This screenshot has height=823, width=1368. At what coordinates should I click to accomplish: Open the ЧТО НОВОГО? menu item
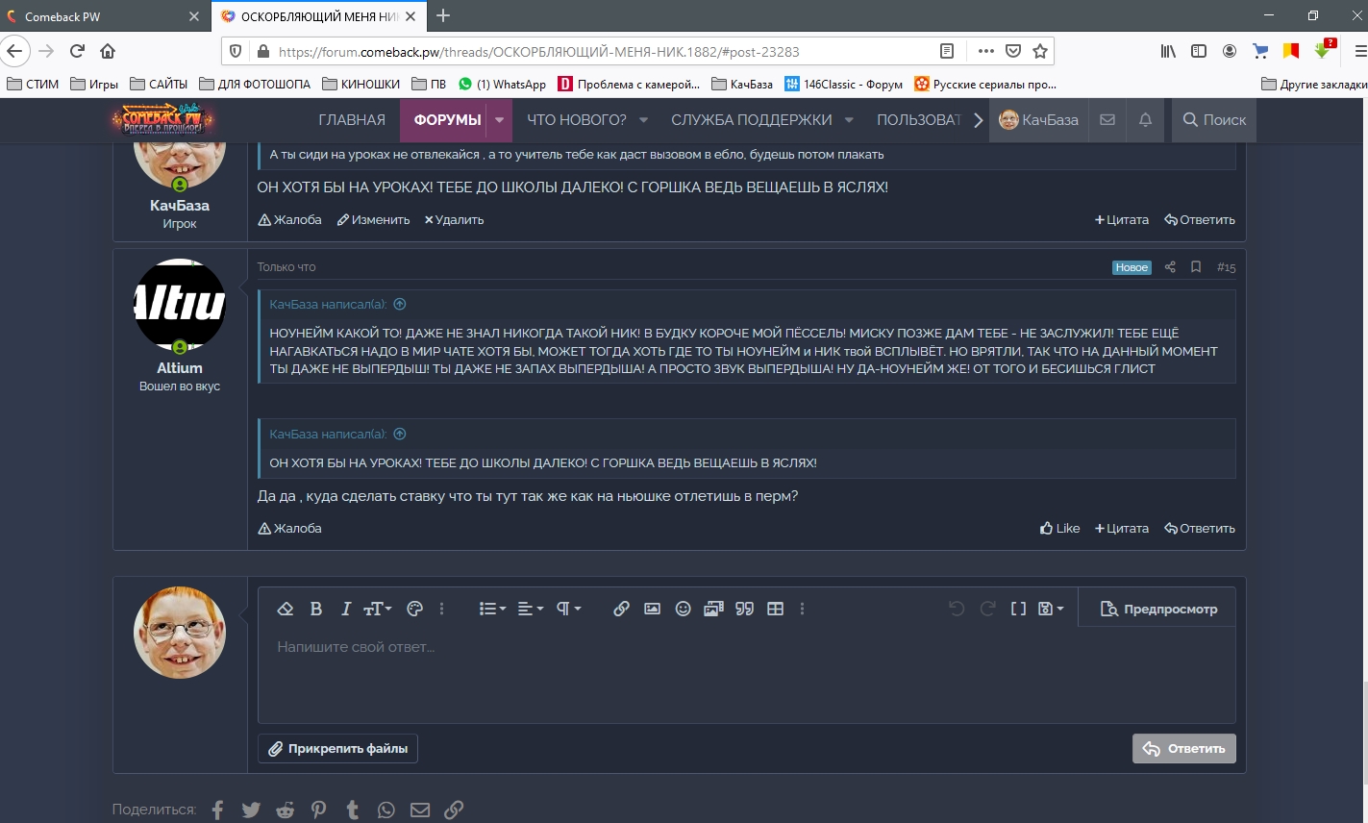tap(576, 120)
